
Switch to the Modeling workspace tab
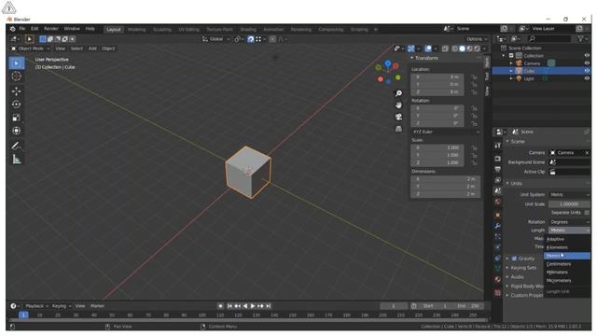[x=137, y=29]
